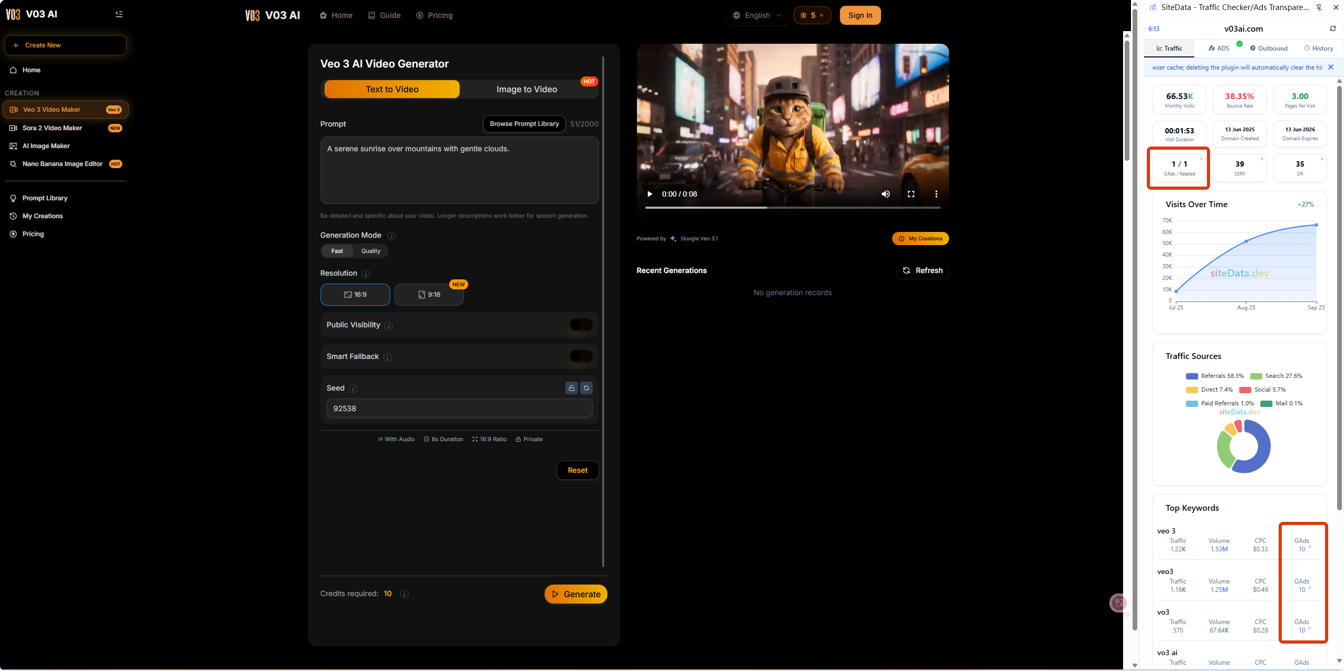
Task: Reload SiteData panel refresh icon
Action: coord(1333,28)
